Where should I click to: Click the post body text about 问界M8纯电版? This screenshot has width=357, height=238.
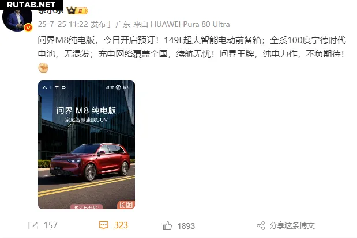(191, 47)
